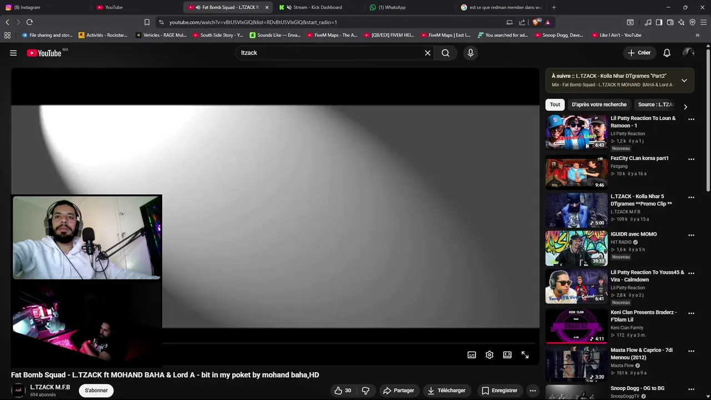Mute the Fat Bomb Squad tab
The height and width of the screenshot is (400, 711).
[198, 7]
